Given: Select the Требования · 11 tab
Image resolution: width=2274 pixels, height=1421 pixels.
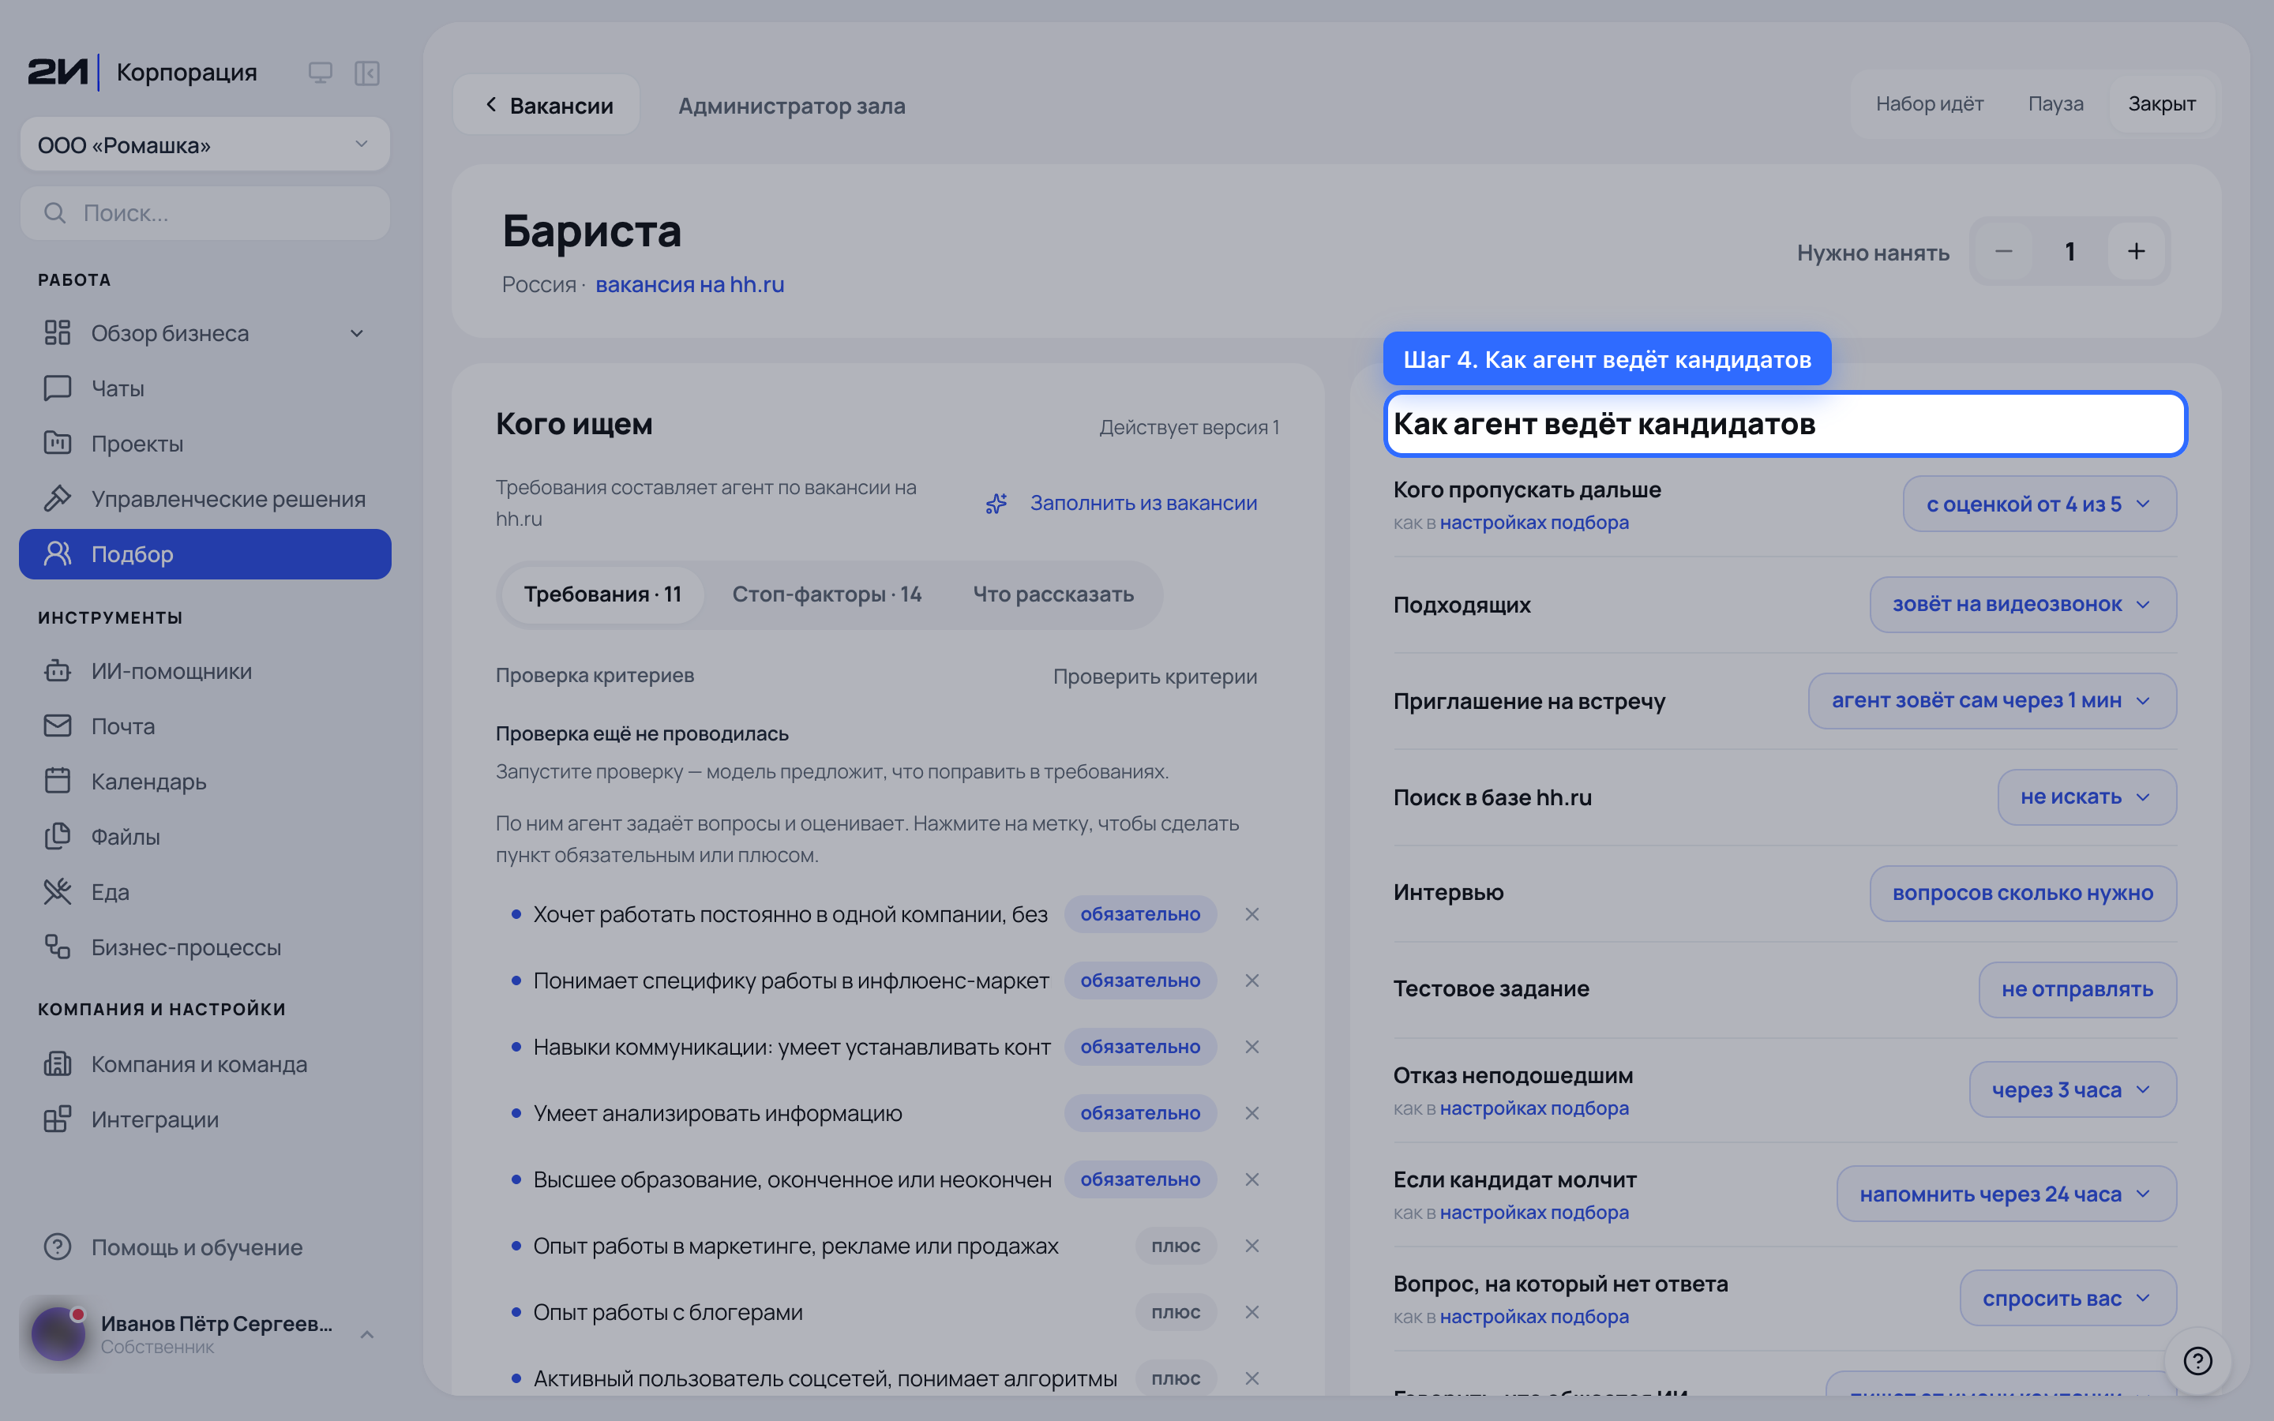Looking at the screenshot, I should pos(602,595).
